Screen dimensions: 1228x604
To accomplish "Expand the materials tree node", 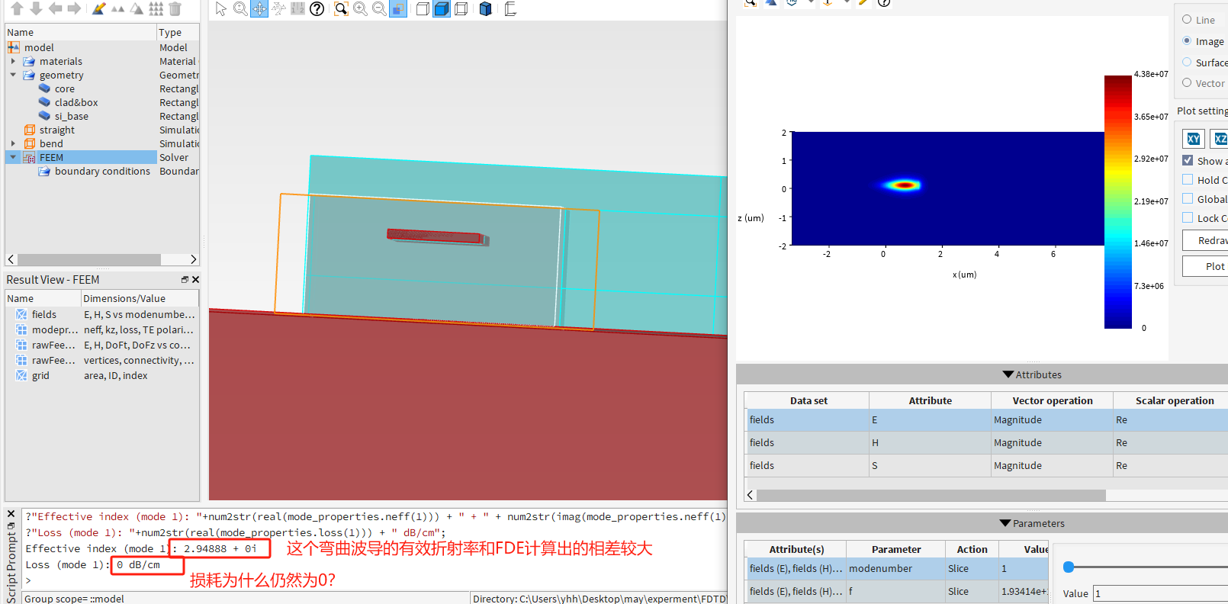I will tap(13, 61).
